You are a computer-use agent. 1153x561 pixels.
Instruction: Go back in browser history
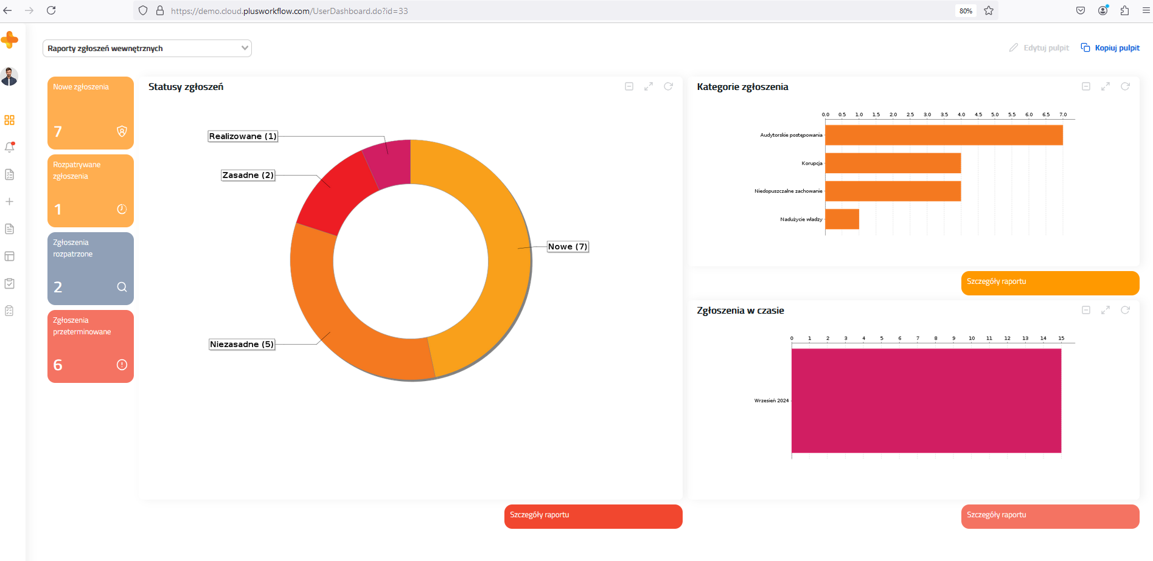pos(7,10)
